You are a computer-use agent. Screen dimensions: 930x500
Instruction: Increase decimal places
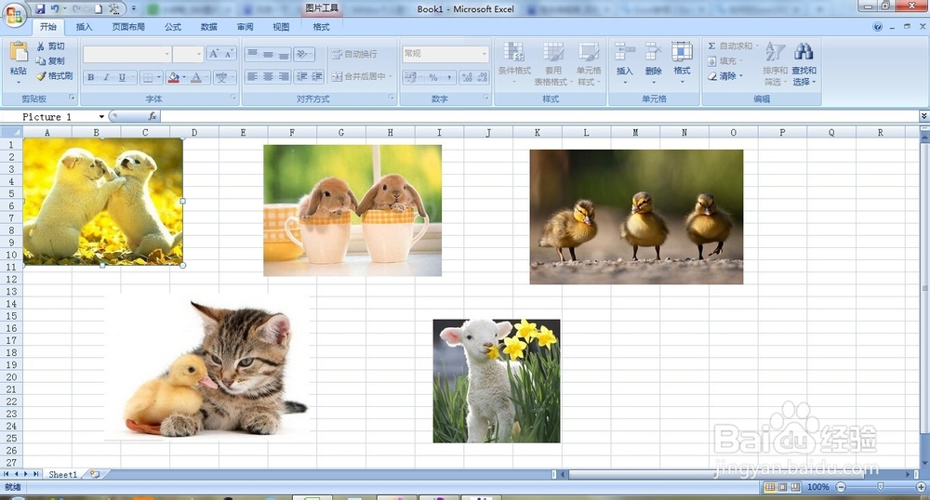(468, 77)
